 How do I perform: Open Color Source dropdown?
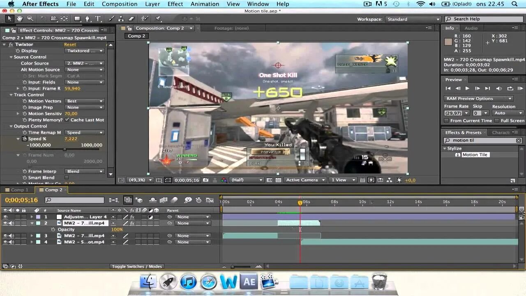point(85,63)
